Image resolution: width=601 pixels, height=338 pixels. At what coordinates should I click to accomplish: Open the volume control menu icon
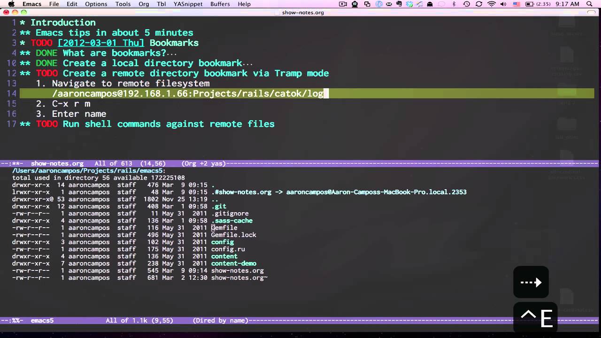504,4
